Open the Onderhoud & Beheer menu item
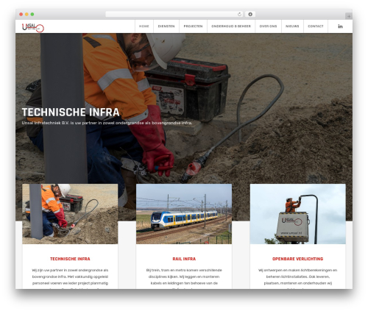This screenshot has width=368, height=311. pos(231,26)
